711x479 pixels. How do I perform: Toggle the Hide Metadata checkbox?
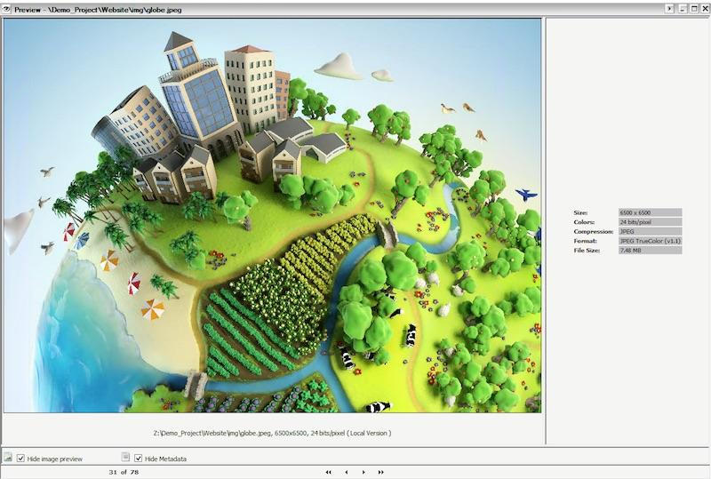point(139,459)
